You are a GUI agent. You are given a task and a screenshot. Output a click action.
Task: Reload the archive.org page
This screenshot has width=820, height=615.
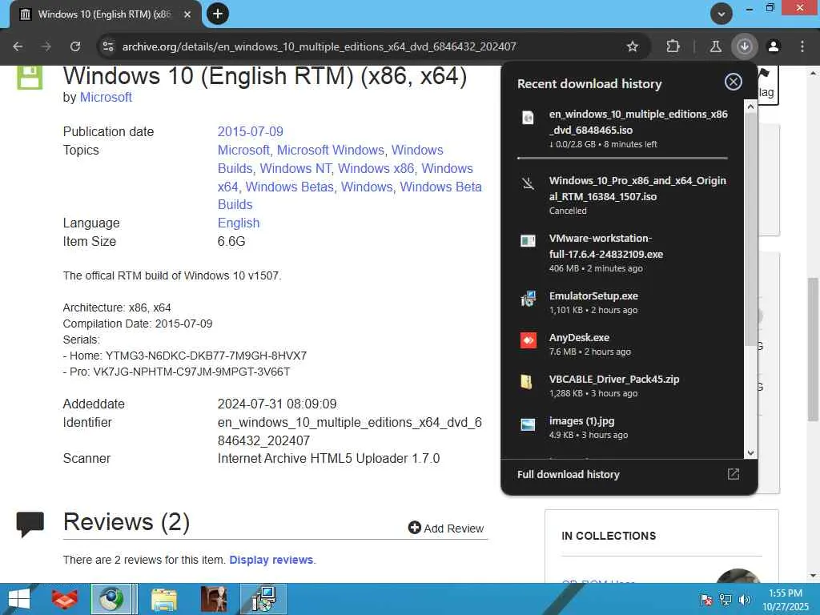click(75, 46)
